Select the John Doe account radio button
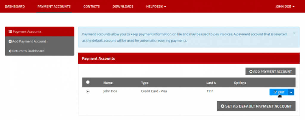This screenshot has height=120, width=305. click(88, 91)
